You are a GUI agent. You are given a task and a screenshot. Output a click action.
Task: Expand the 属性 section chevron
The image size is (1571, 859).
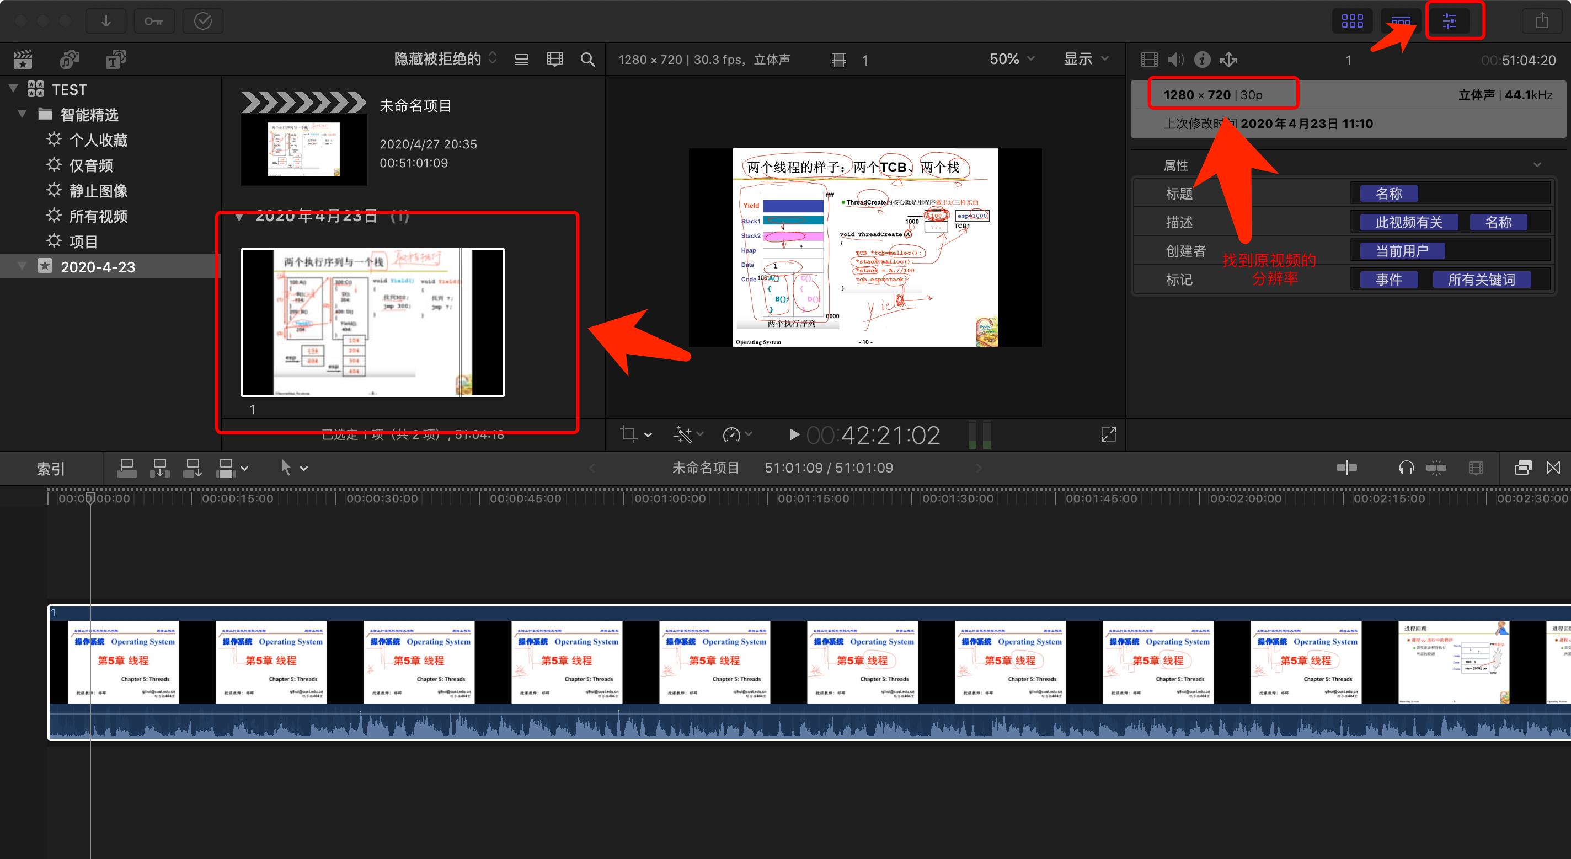tap(1537, 165)
